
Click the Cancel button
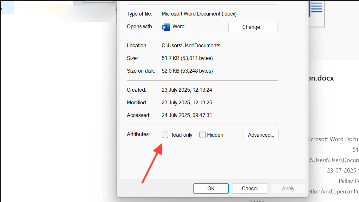(250, 188)
